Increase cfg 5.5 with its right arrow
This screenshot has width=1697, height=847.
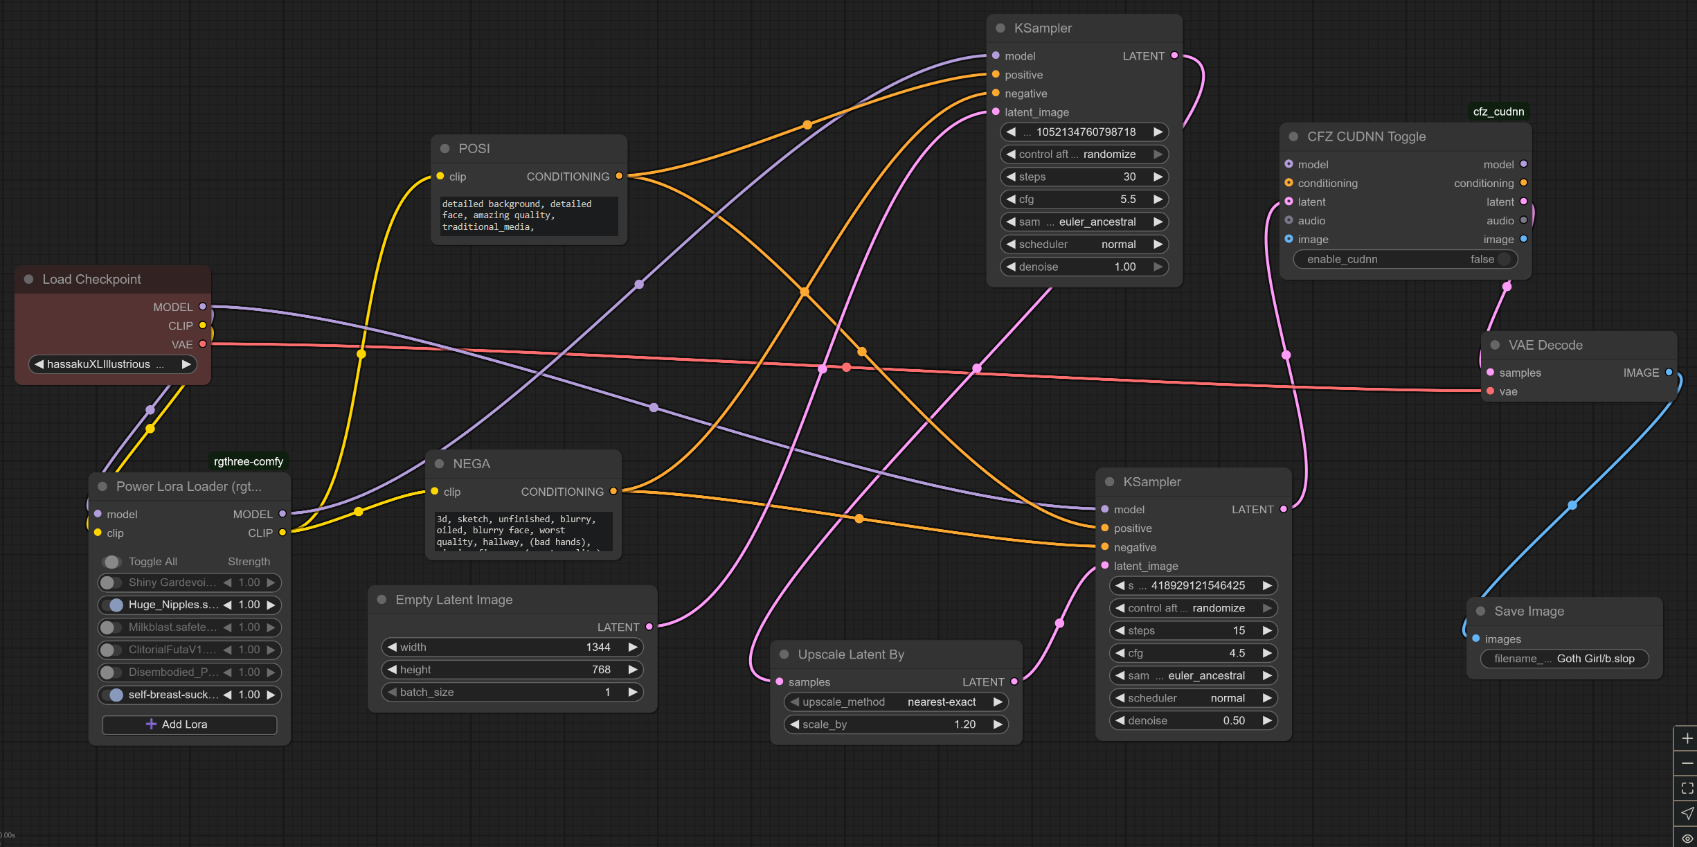pos(1158,199)
